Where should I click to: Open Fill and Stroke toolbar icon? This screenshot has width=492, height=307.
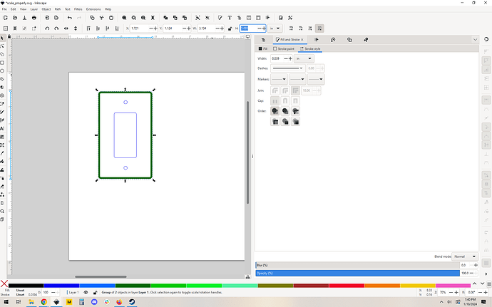220,18
